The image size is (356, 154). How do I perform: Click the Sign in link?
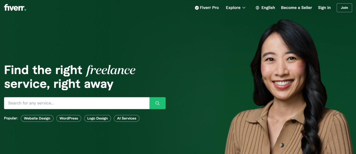tap(324, 8)
